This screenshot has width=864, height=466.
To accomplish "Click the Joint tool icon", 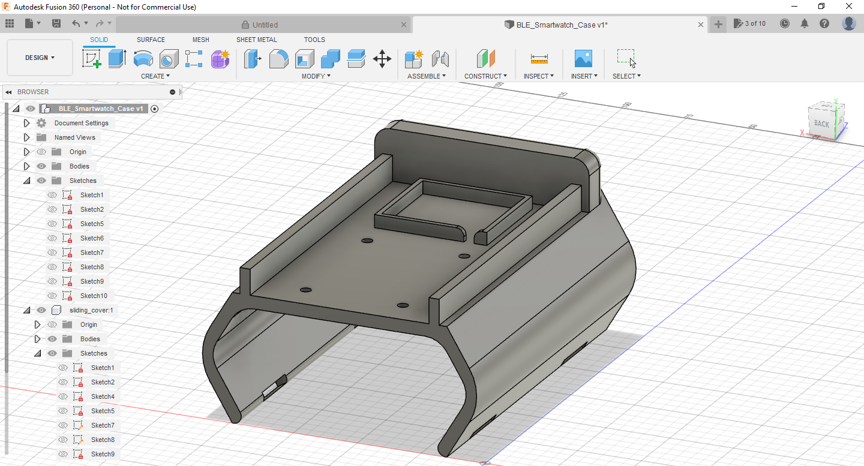I will pos(440,59).
